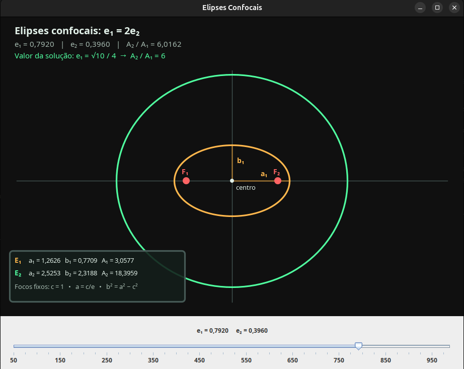464x369 pixels.
Task: Click the A₂ / A₁ = 6,0162 readout
Action: tap(153, 44)
